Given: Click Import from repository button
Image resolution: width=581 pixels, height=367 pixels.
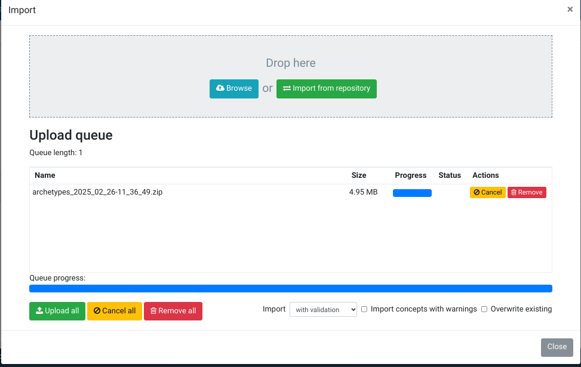Looking at the screenshot, I should [326, 88].
